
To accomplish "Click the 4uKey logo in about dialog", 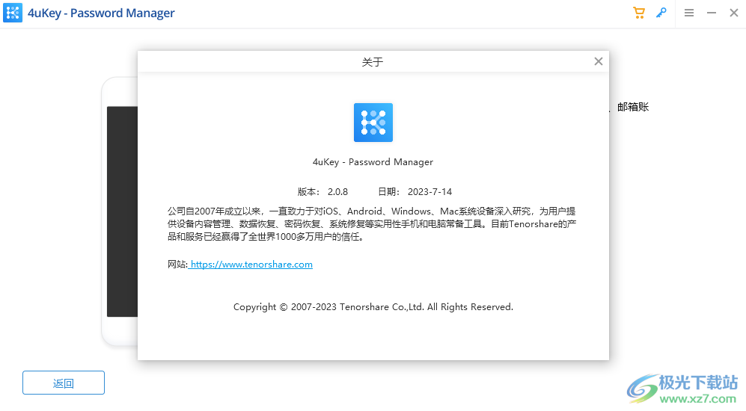I will coord(373,122).
